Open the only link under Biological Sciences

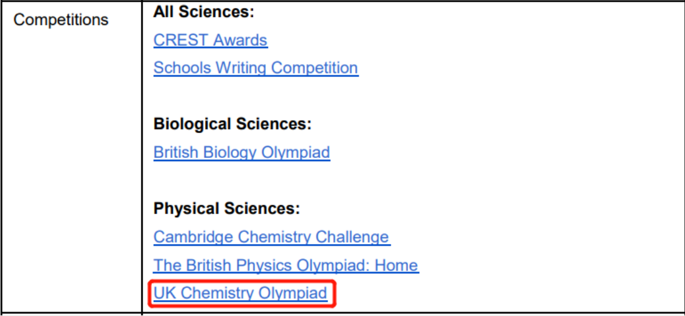point(242,152)
